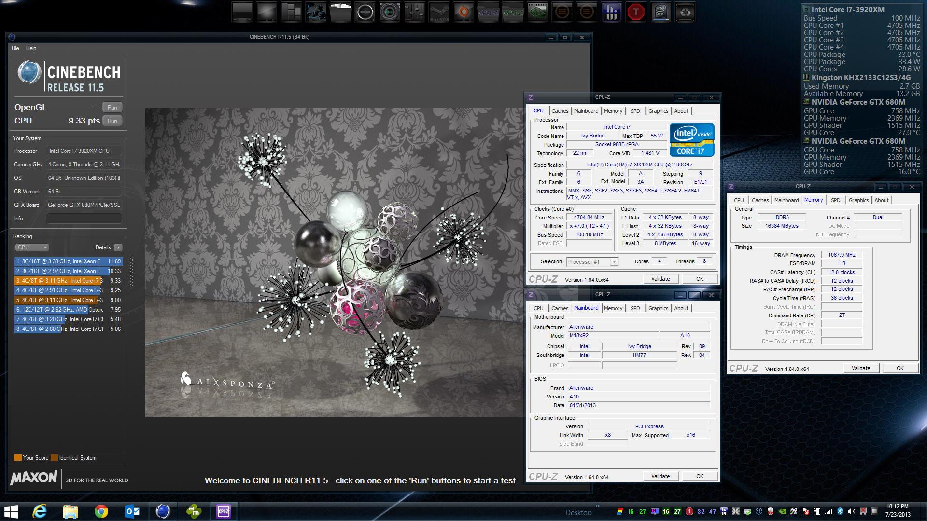Click the CPU-Z purple taskbar icon
This screenshot has height=521, width=927.
[224, 511]
